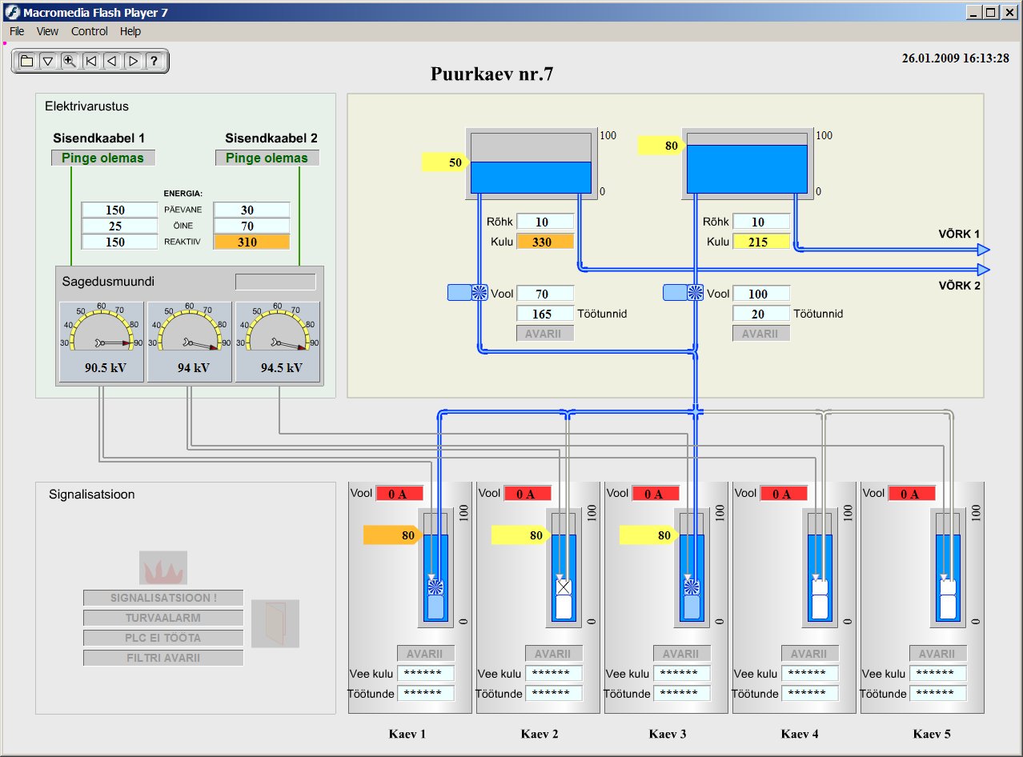Open the File menu
The height and width of the screenshot is (757, 1023).
(17, 31)
